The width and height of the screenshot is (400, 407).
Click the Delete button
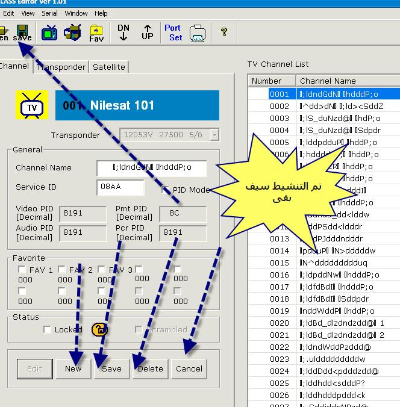[x=151, y=369]
